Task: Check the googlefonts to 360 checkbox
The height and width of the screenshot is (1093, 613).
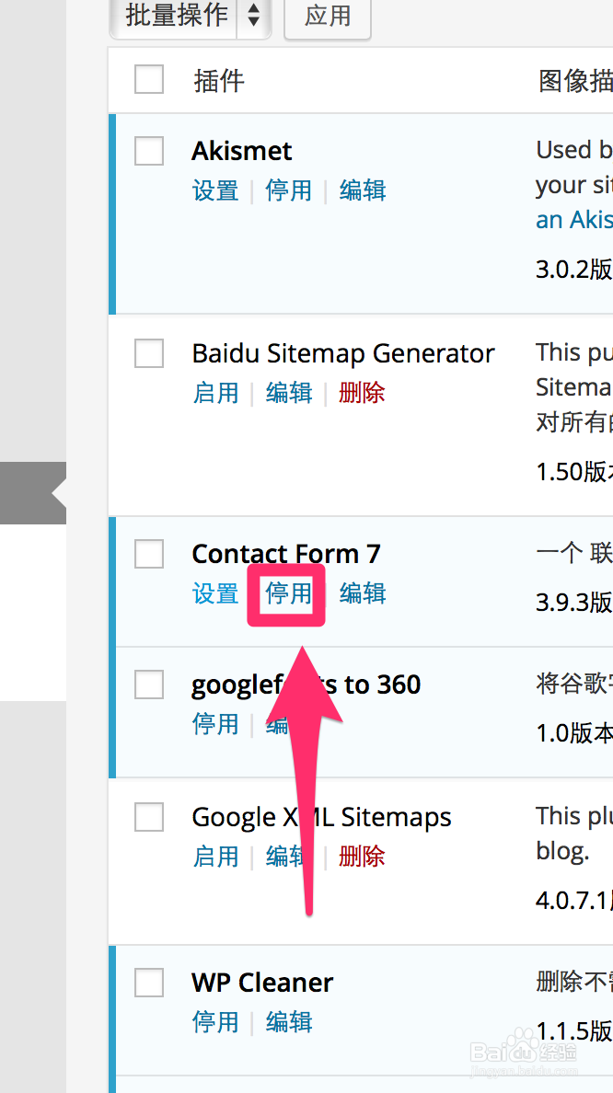Action: 149,685
